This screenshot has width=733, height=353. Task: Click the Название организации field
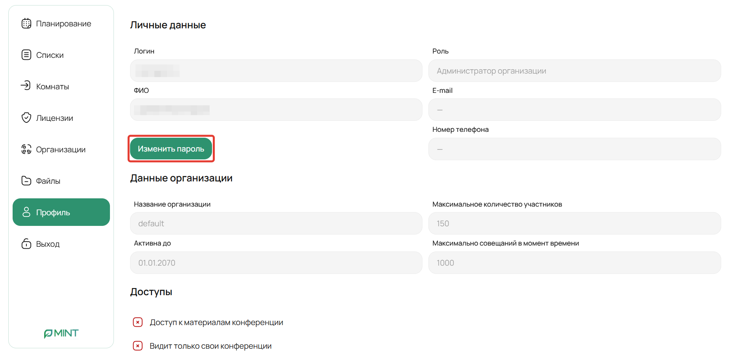click(x=276, y=224)
